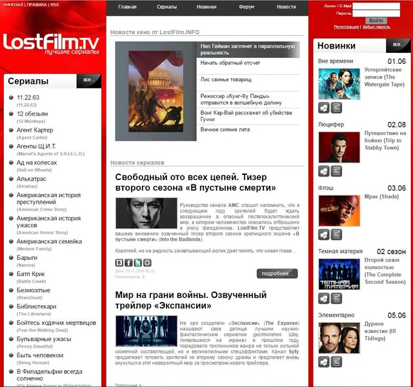Open the Форум menu item
The image size is (413, 387).
click(247, 7)
